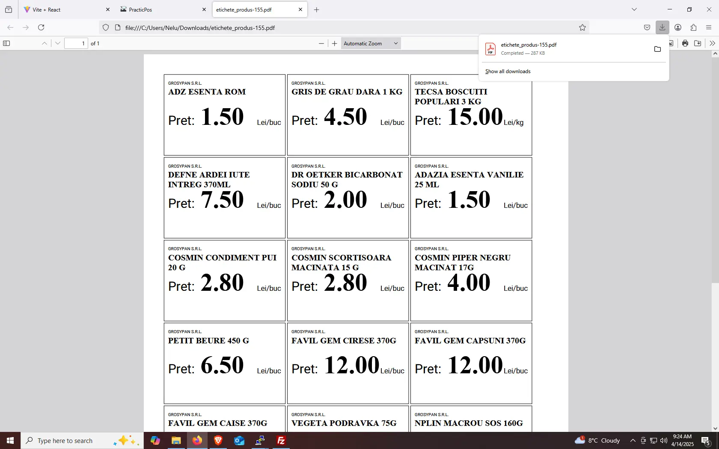Open a new browser tab
Image resolution: width=719 pixels, height=449 pixels.
click(317, 9)
